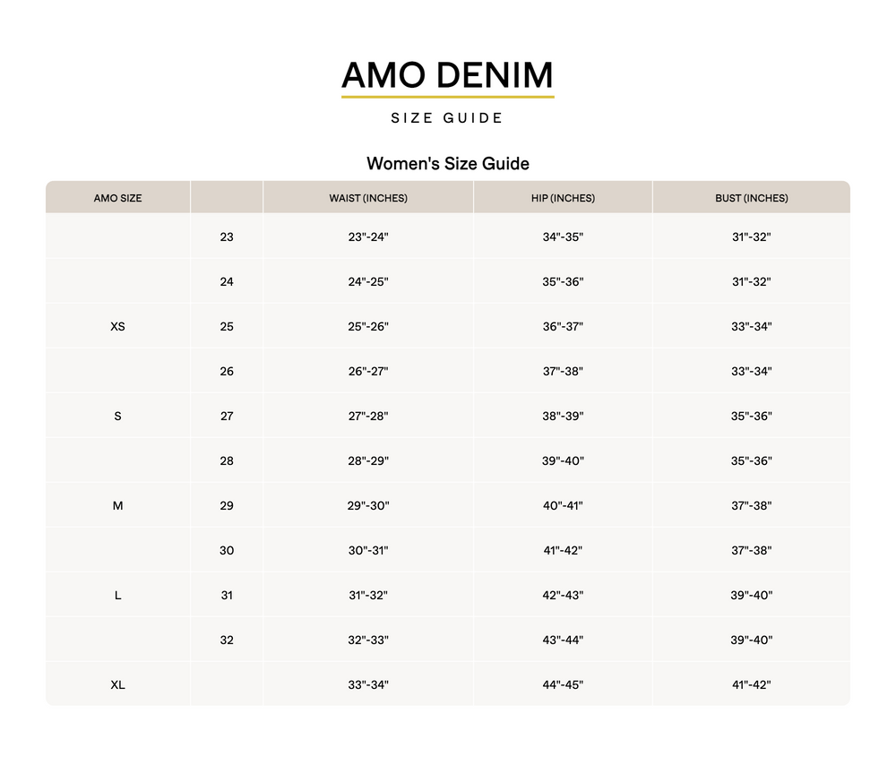Select the L size label
Viewport: 896px width, 765px height.
(x=117, y=596)
